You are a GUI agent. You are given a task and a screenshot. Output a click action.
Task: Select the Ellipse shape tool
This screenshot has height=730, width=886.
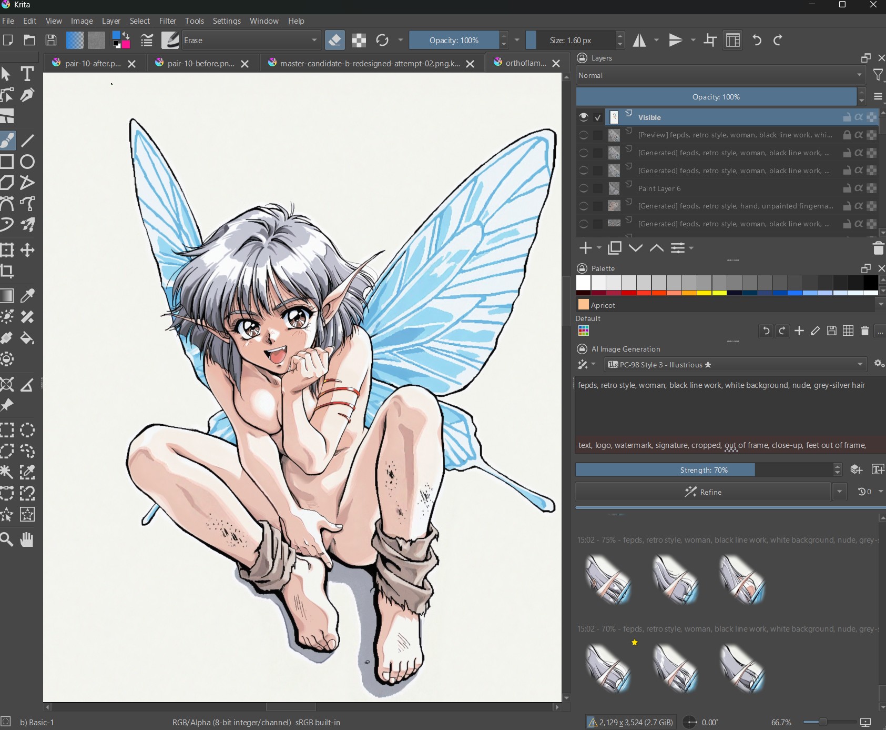coord(27,162)
